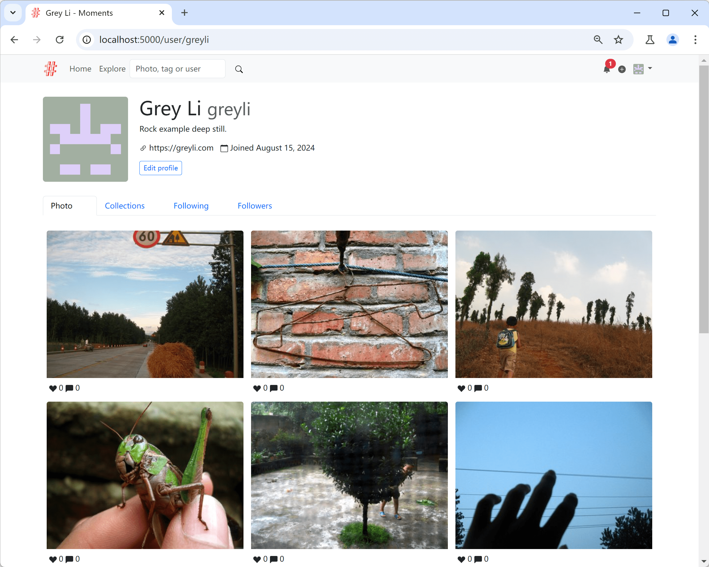Click the calendar icon beside Joined date

click(224, 148)
